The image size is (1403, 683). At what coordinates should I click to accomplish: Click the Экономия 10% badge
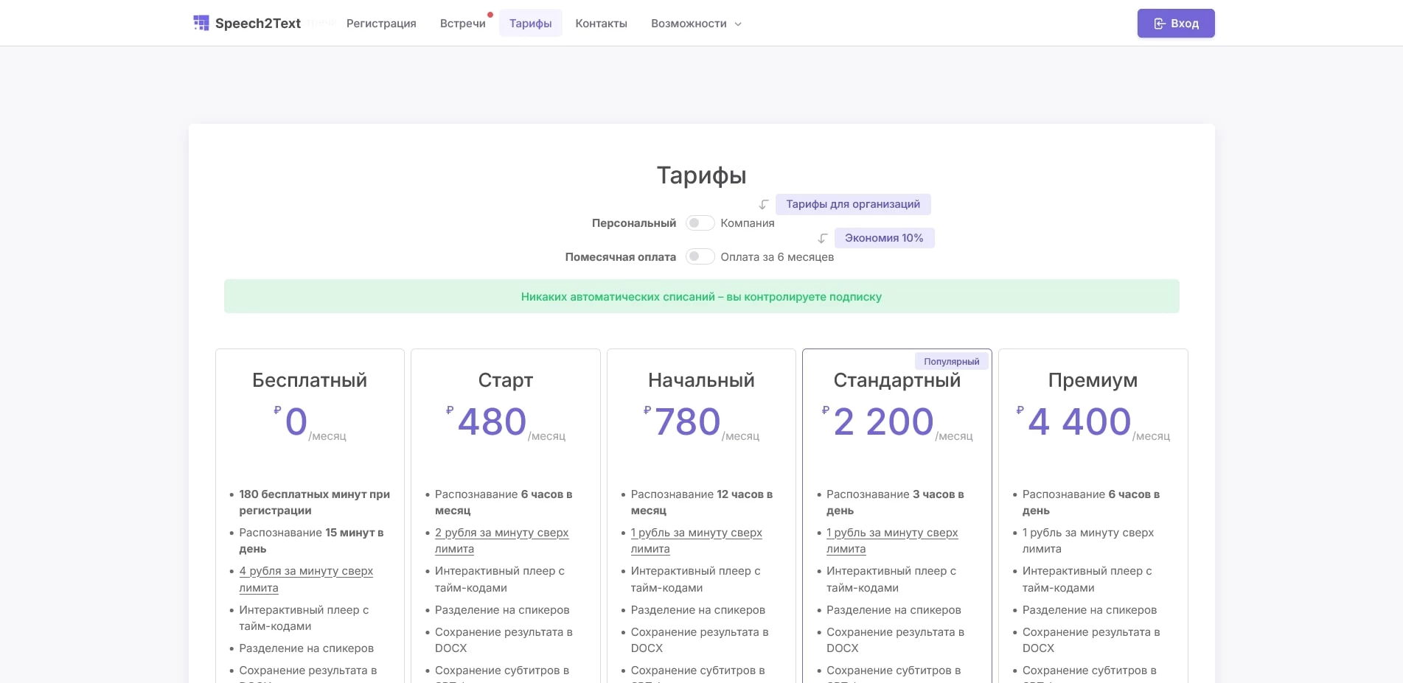tap(883, 238)
